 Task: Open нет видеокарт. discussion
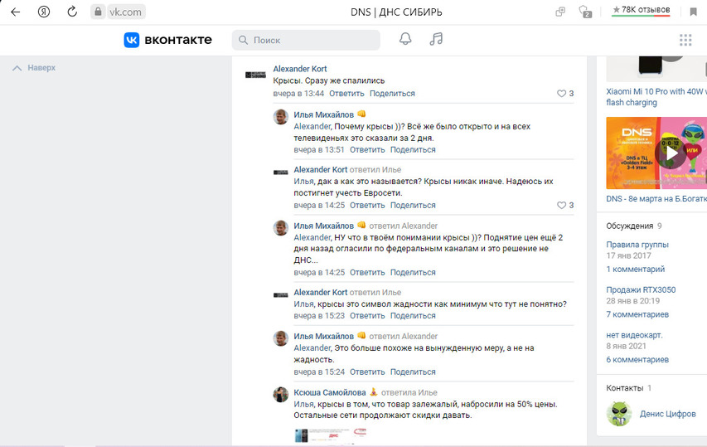tap(634, 335)
